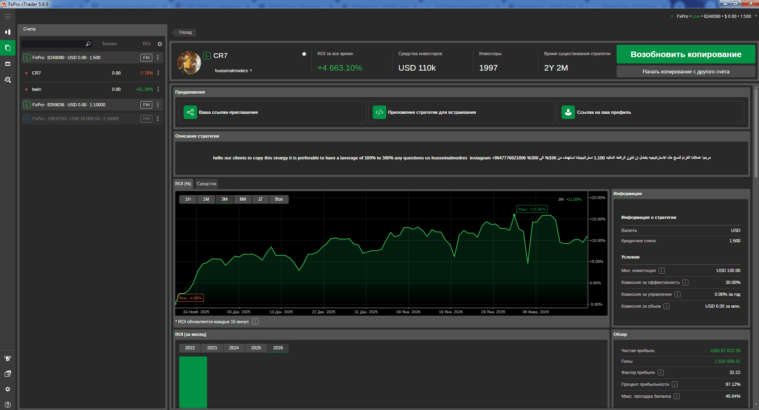Open the Analyze magnifier icon in sidebar

coord(8,80)
